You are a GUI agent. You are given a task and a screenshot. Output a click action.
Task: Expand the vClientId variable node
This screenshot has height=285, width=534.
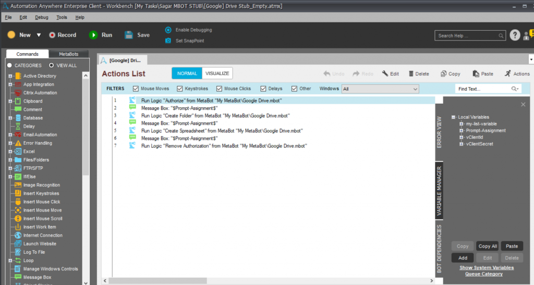click(462, 138)
